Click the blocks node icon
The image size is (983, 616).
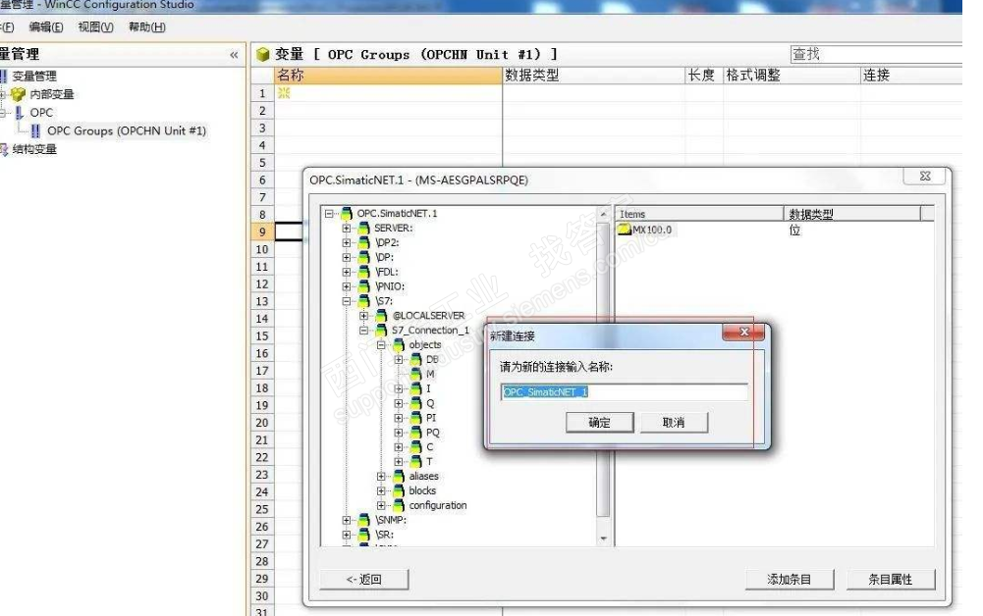point(398,490)
